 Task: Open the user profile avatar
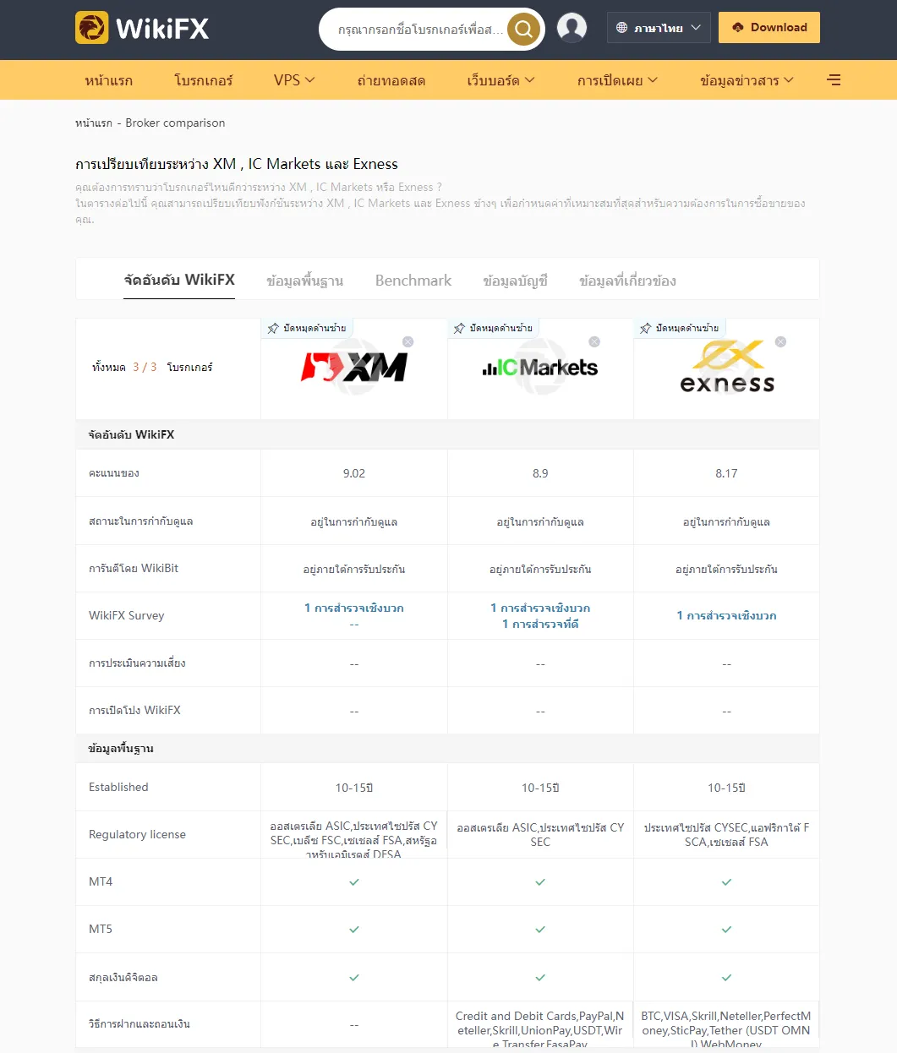[x=572, y=28]
